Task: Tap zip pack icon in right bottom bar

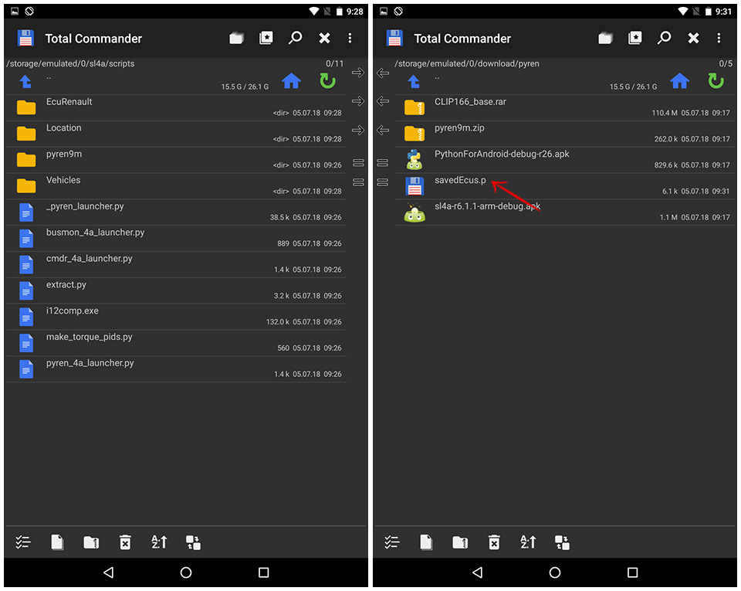Action: 460,542
